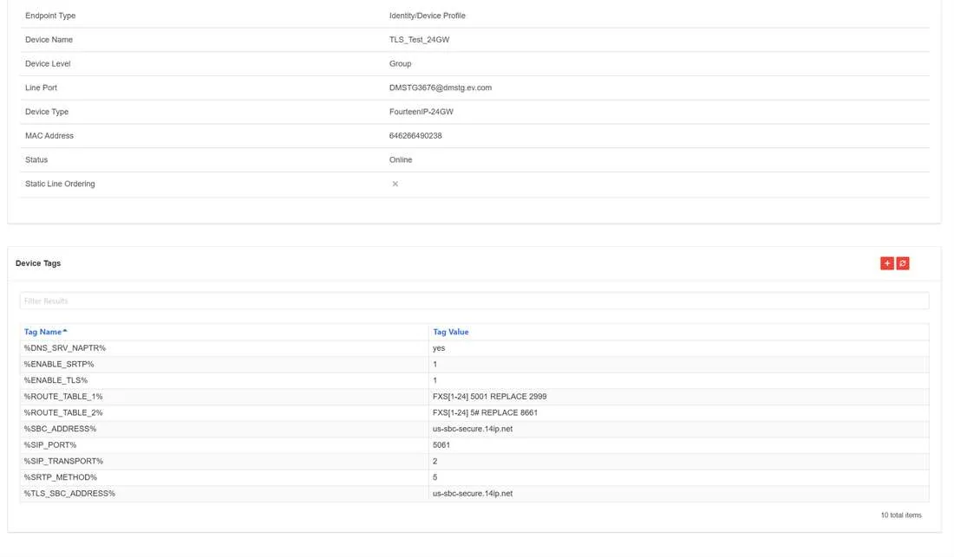Screen dimensions: 954x557
Task: Click the Identity/Device Profile endpoint type
Action: point(427,16)
